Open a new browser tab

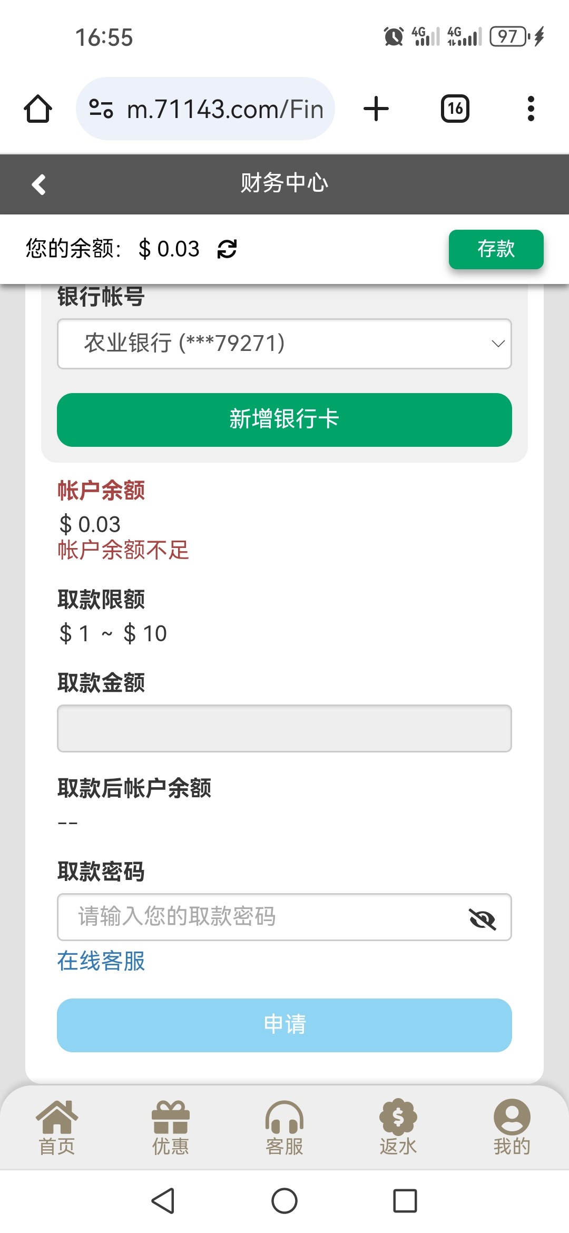[x=376, y=109]
